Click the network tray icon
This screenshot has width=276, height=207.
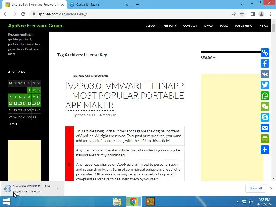244,202
